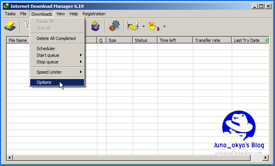Open the Stop queue submenu
Screen dimensions: 275x166
[x=57, y=62]
